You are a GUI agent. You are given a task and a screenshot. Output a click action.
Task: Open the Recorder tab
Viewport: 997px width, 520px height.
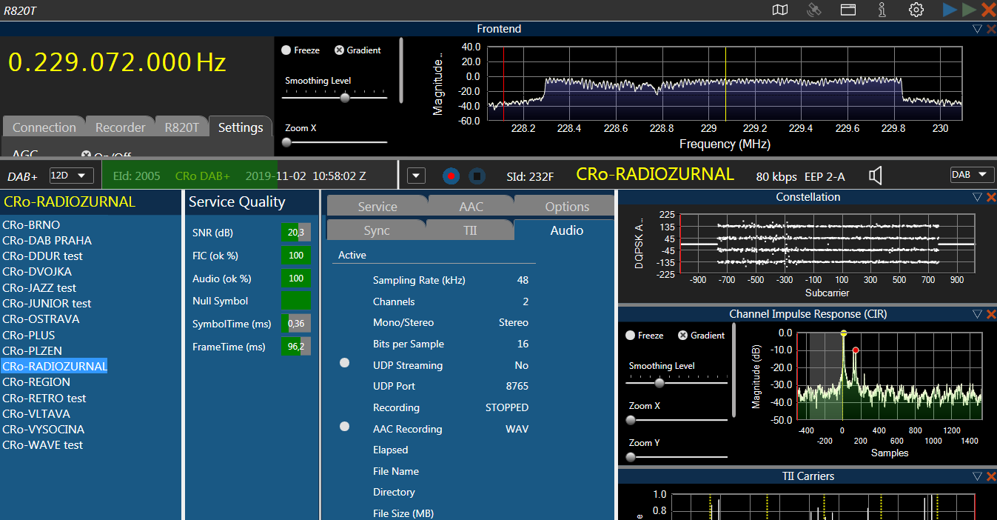(120, 127)
